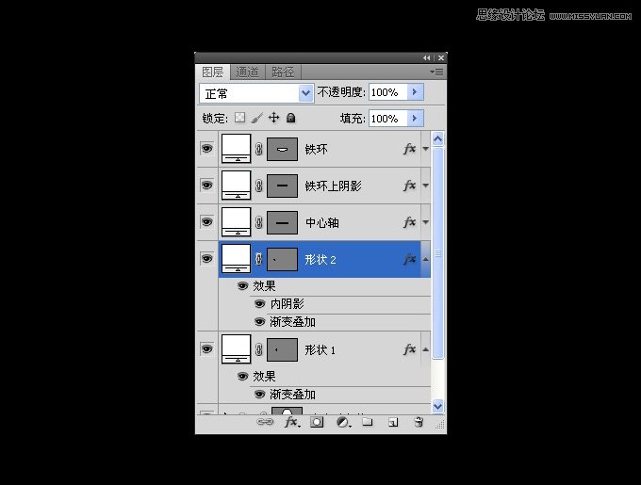Click the 形状 1 vector mask thumbnail
The height and width of the screenshot is (485, 641).
click(x=282, y=349)
